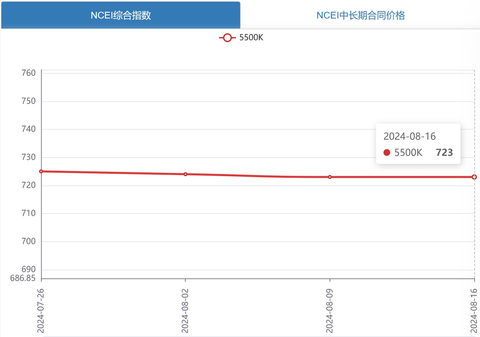Select the data point on 2024-08-09
Viewport: 480px width, 337px height.
tap(330, 177)
